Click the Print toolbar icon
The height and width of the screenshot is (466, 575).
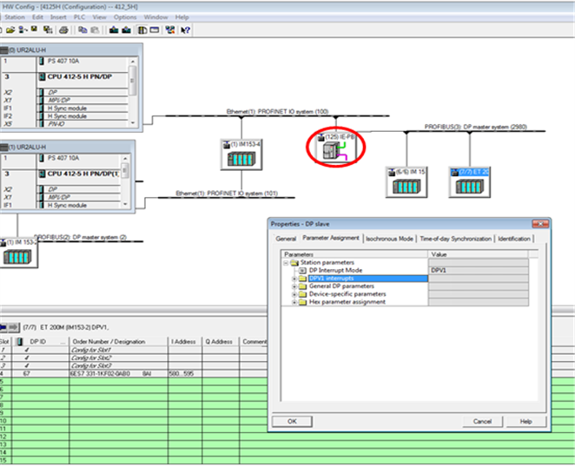63,30
